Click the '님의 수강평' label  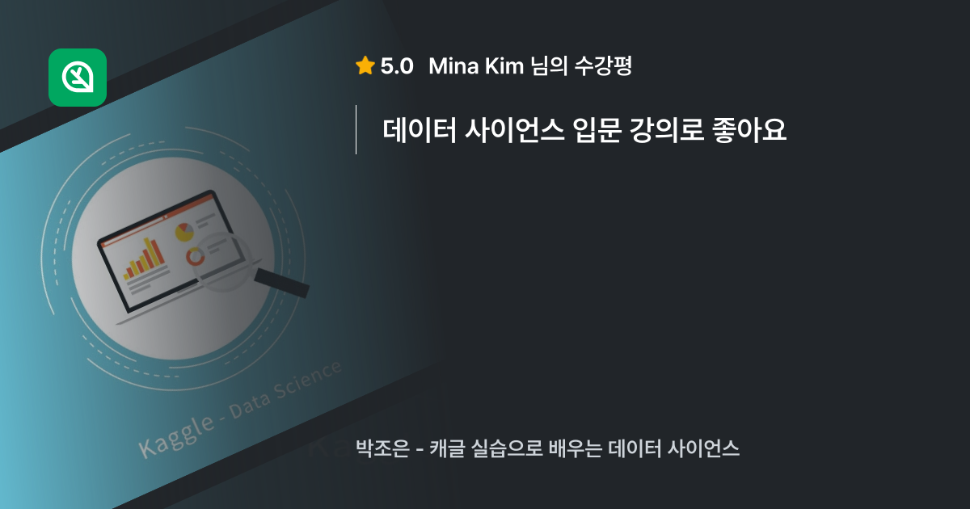(x=580, y=66)
